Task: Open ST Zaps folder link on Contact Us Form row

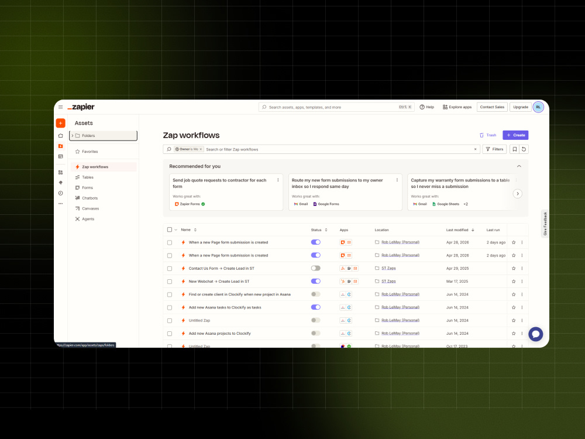Action: coord(388,269)
